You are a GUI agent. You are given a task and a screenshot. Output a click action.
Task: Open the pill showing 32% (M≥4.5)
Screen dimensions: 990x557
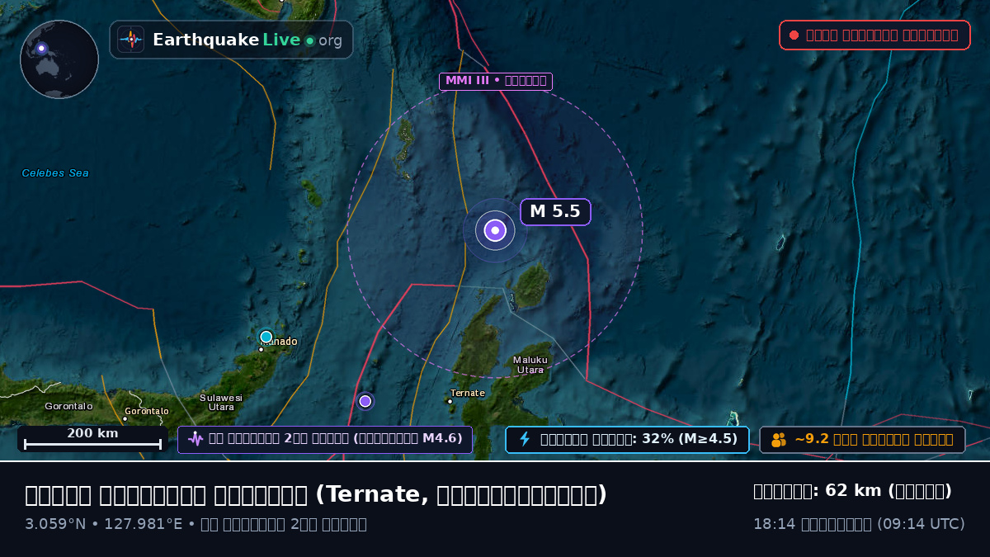coord(627,440)
